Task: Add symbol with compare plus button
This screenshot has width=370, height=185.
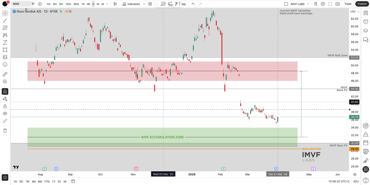Action: [39, 4]
